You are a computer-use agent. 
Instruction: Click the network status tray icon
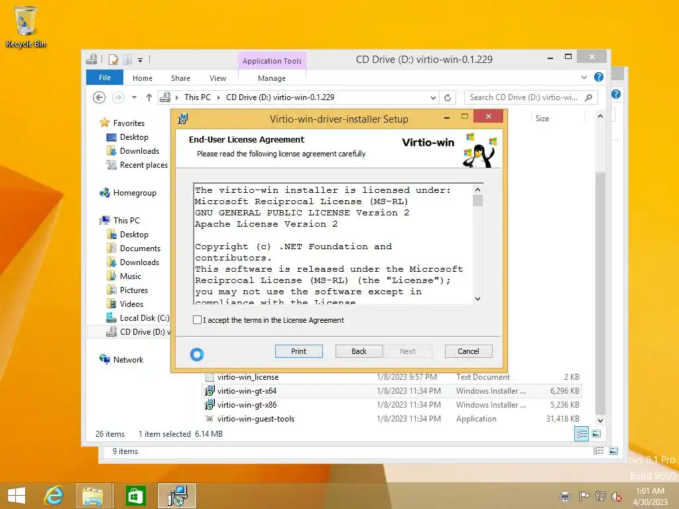601,496
